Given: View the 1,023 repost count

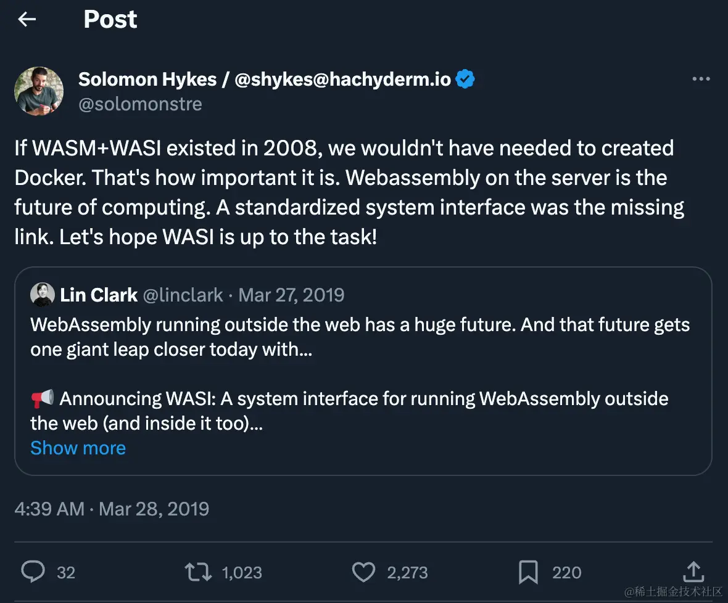Looking at the screenshot, I should coord(242,572).
